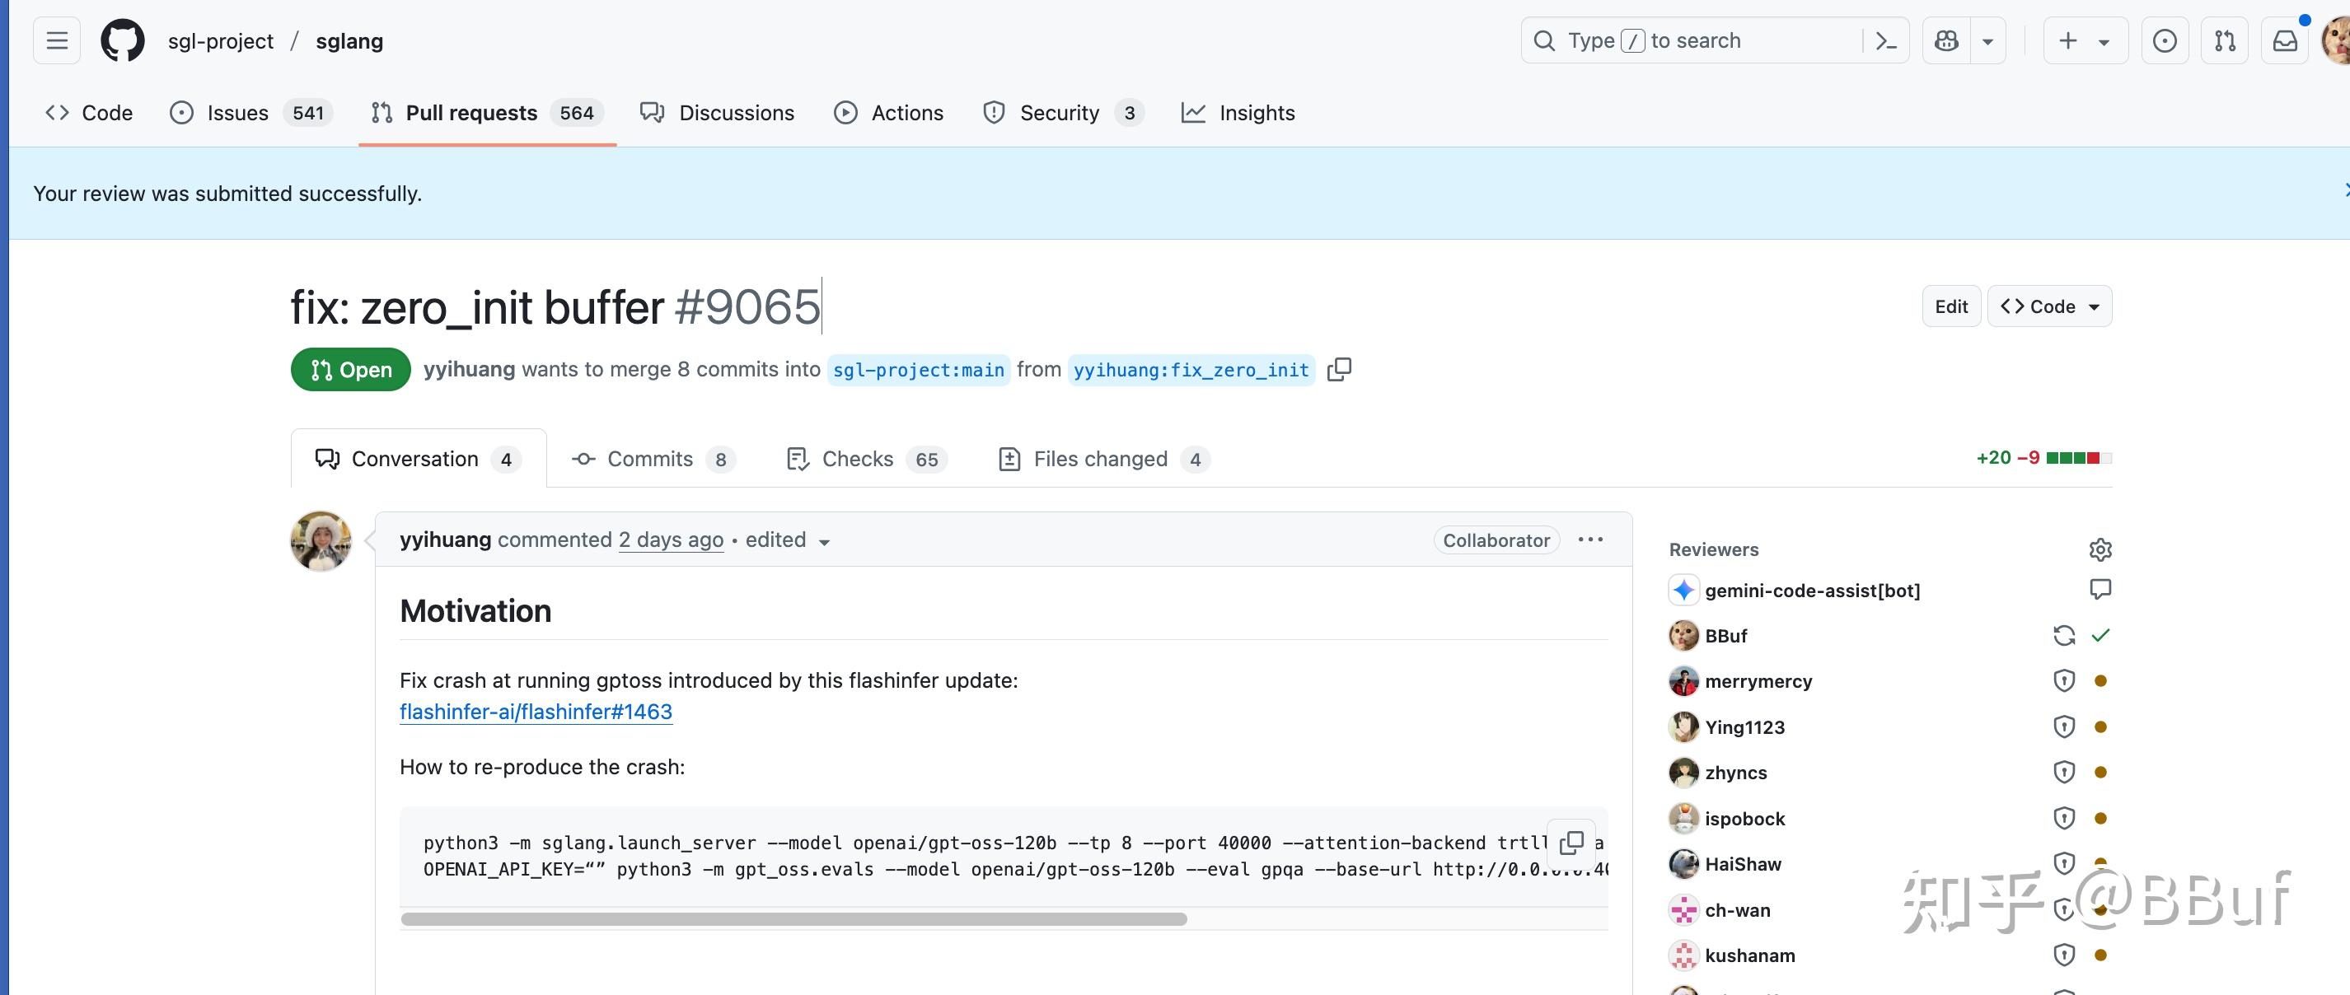
Task: Open the issues inbox icon in header
Action: pos(2164,41)
